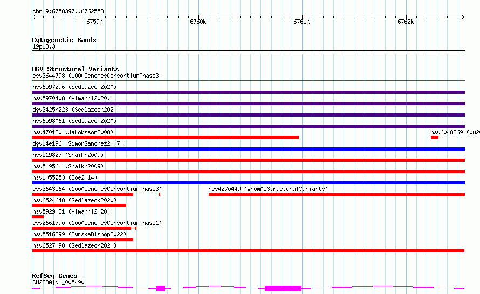Click the esv3644798 1000GenomesConsortiumPhase3 variant label
Viewport: 480px width, 294px height.
click(x=97, y=76)
